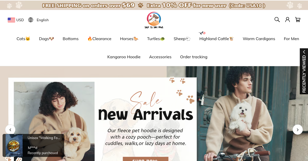Open the user account icon
The width and height of the screenshot is (308, 161).
pos(287,20)
